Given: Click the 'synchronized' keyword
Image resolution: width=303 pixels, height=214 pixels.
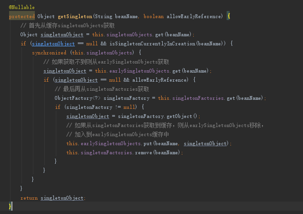Looking at the screenshot, I should point(49,53).
